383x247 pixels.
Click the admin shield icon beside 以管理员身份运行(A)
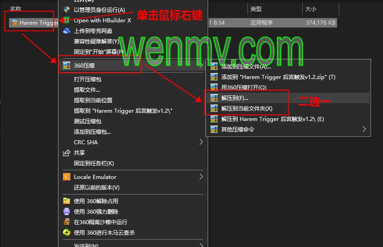pyautogui.click(x=67, y=10)
